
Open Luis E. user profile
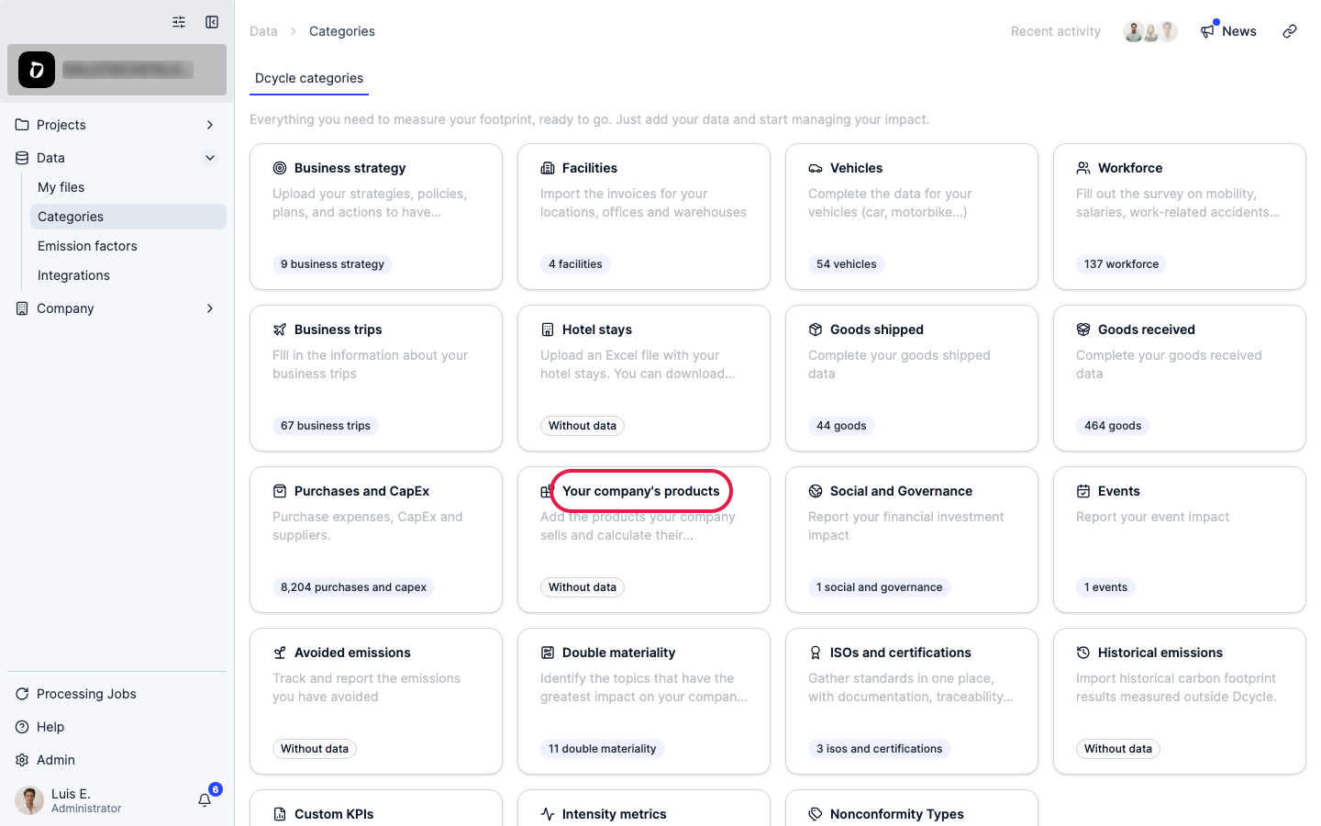70,800
